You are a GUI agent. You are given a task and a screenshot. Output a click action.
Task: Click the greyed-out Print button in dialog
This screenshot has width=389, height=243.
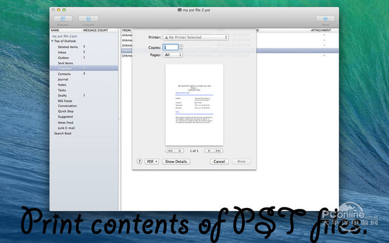tap(241, 161)
